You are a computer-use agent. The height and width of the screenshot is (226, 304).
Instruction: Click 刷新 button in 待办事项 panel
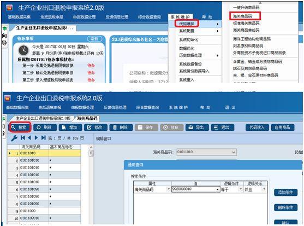pos(94,39)
